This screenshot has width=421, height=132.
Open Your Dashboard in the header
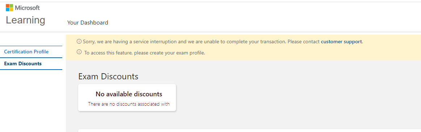88,23
